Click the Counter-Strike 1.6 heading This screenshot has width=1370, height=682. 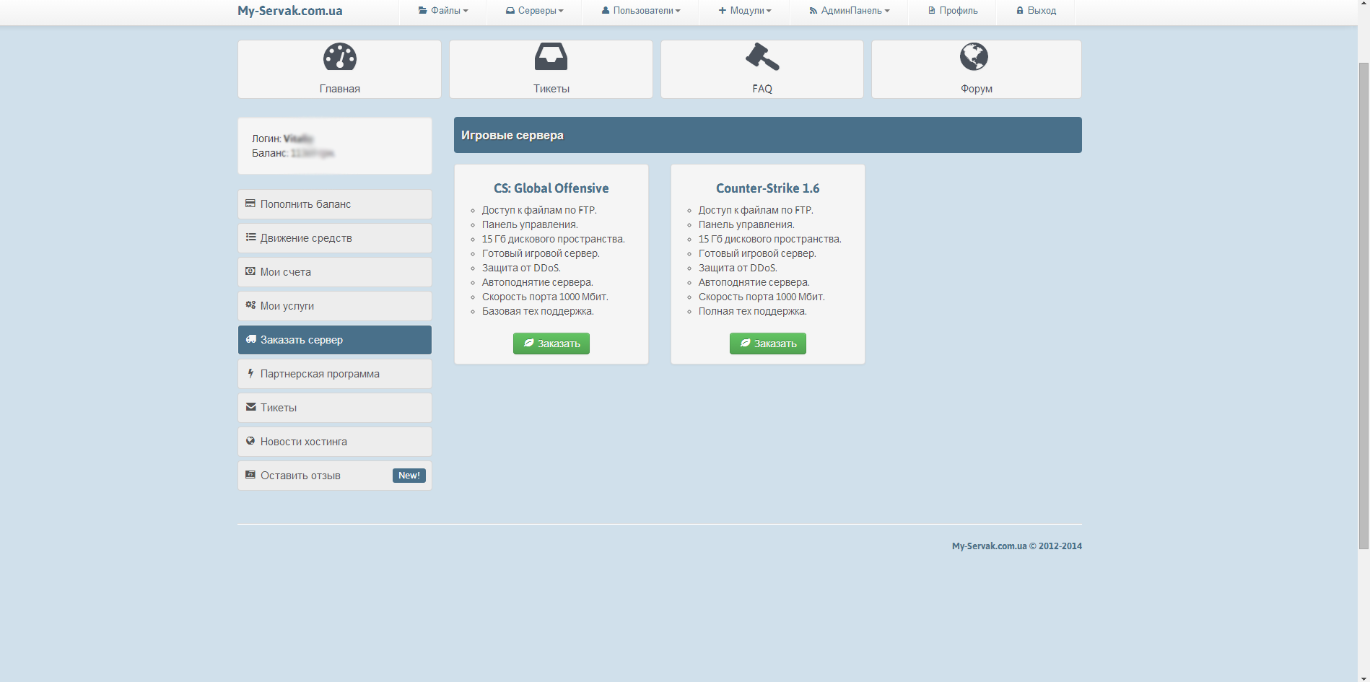tap(768, 188)
